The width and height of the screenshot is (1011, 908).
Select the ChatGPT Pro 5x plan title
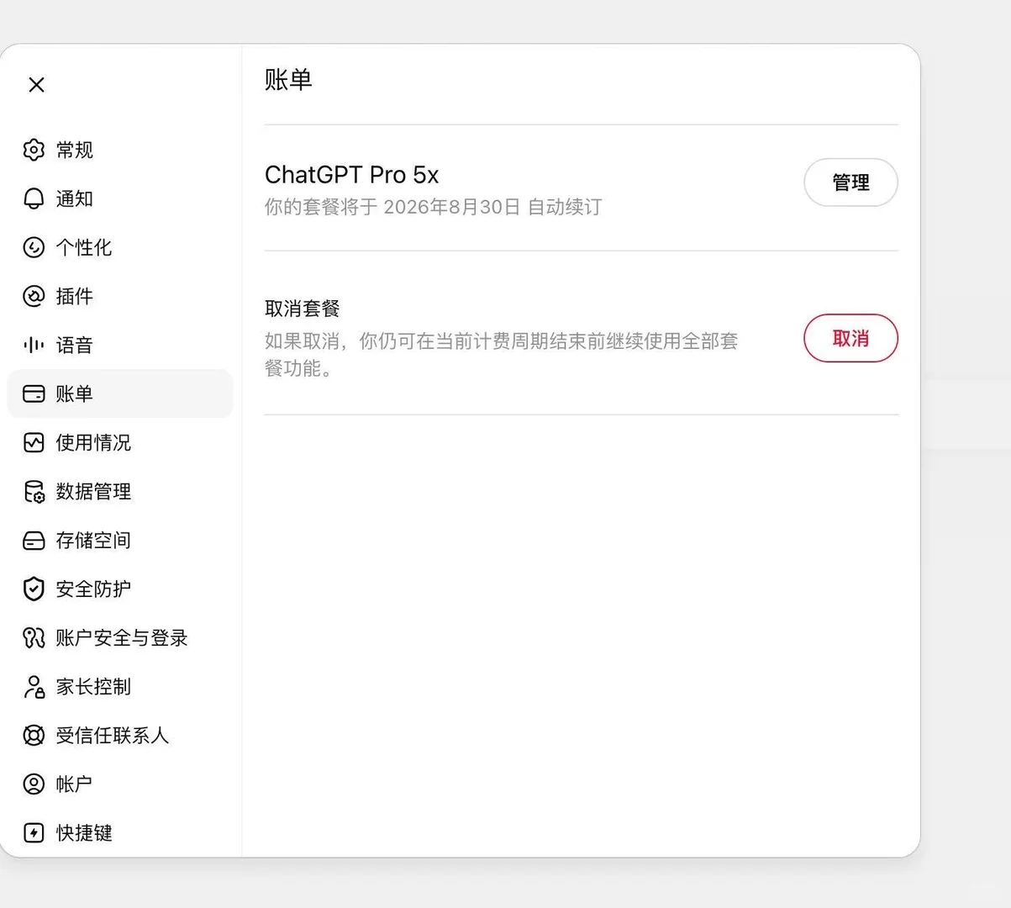(x=351, y=175)
